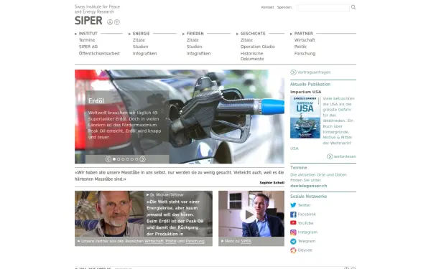Open Operation Gladio menu item
431x269 pixels.
258,47
